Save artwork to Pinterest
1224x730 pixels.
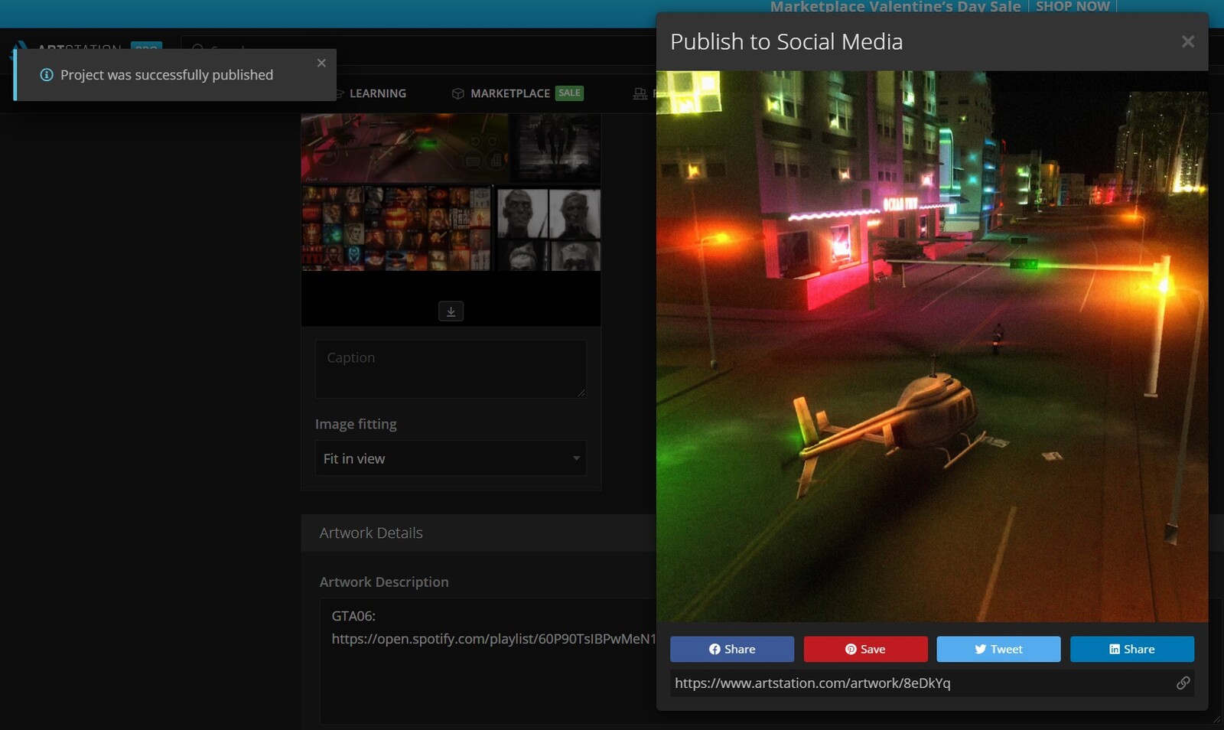pos(865,649)
